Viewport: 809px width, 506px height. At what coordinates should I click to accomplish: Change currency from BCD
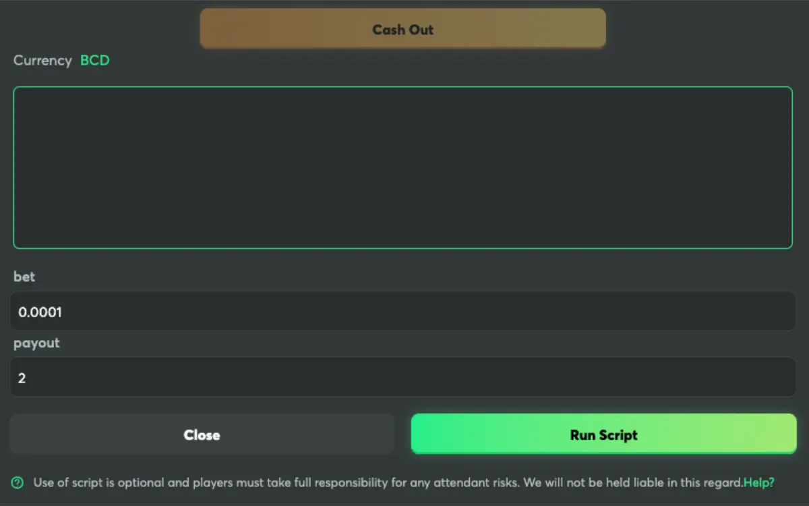(x=94, y=60)
